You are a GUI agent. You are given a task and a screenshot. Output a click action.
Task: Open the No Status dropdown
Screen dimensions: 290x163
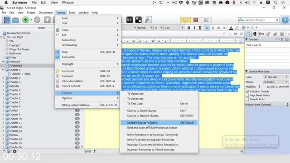275,82
